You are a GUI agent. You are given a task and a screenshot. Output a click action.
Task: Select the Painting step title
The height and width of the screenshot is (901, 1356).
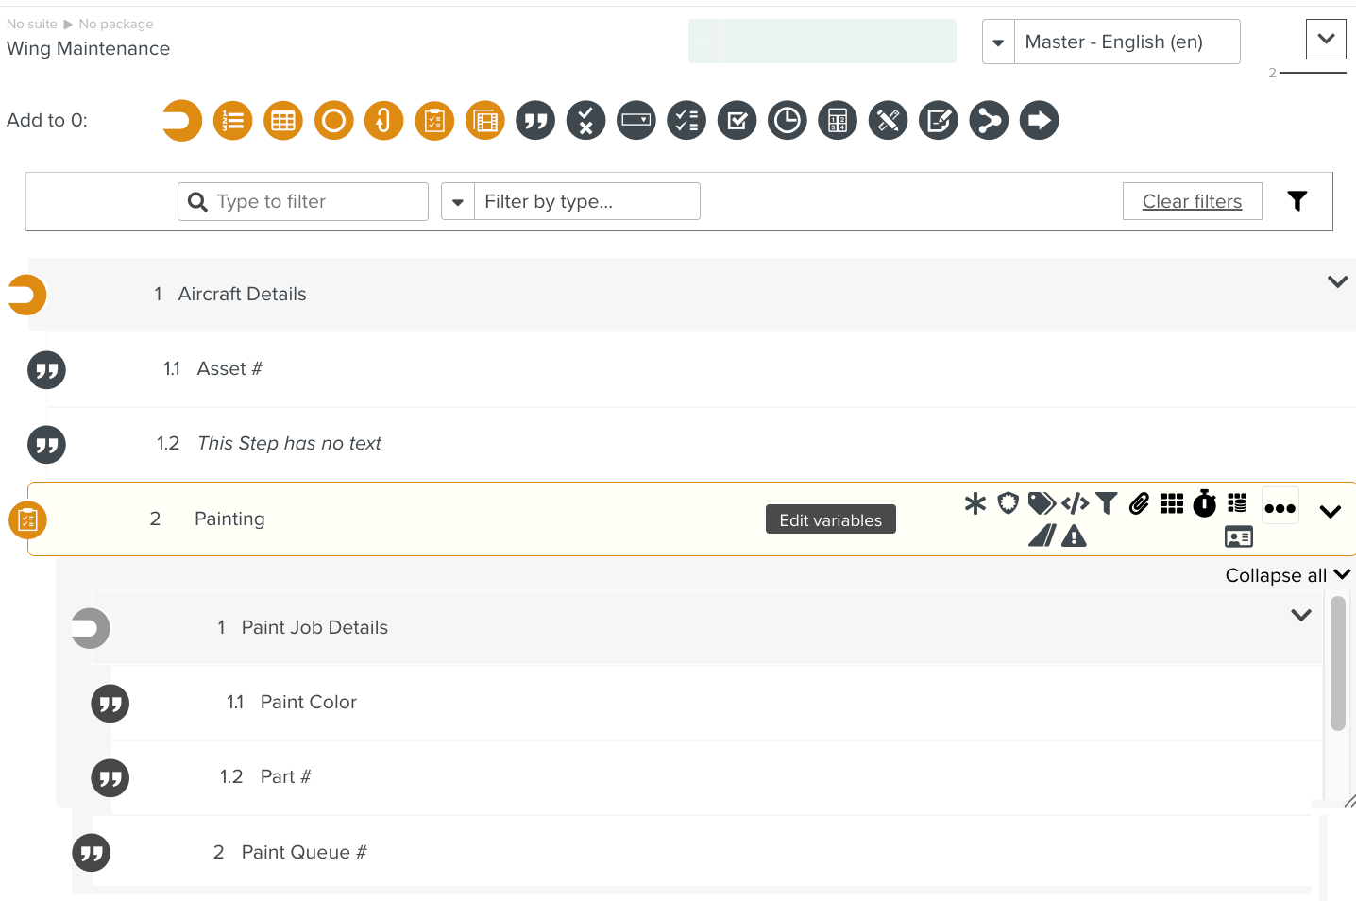[x=229, y=518]
